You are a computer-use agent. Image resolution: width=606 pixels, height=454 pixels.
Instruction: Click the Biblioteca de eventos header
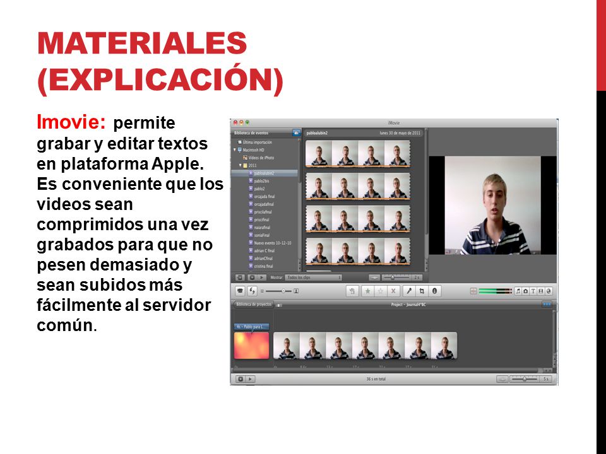(251, 133)
